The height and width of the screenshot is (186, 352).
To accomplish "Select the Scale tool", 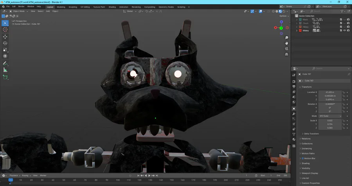I will click(5, 50).
